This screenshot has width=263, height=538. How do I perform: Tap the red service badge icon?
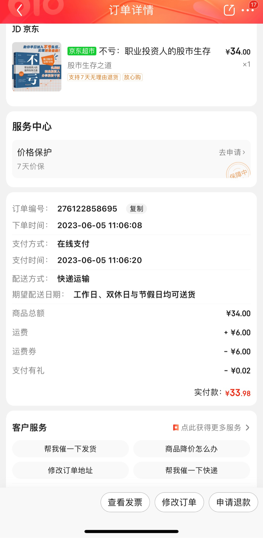[x=176, y=428]
